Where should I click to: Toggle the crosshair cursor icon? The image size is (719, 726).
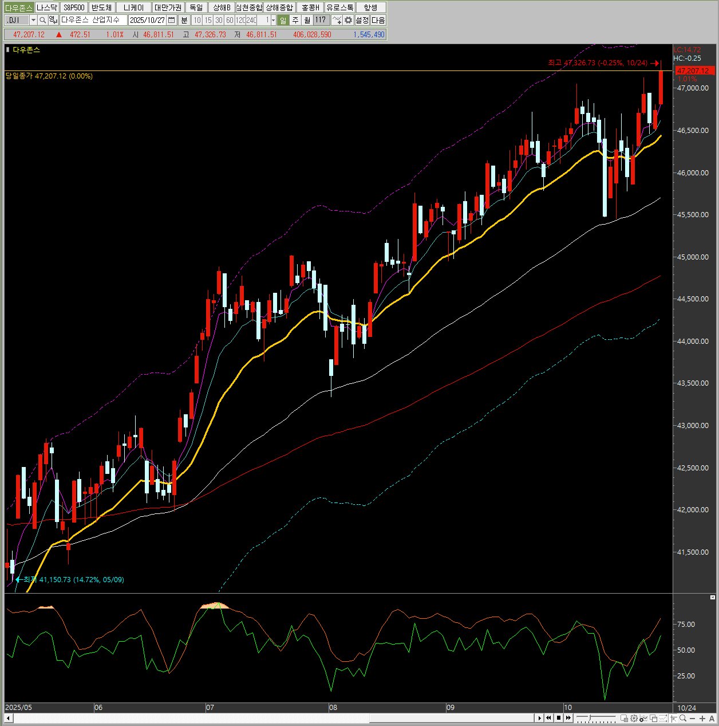(673, 718)
